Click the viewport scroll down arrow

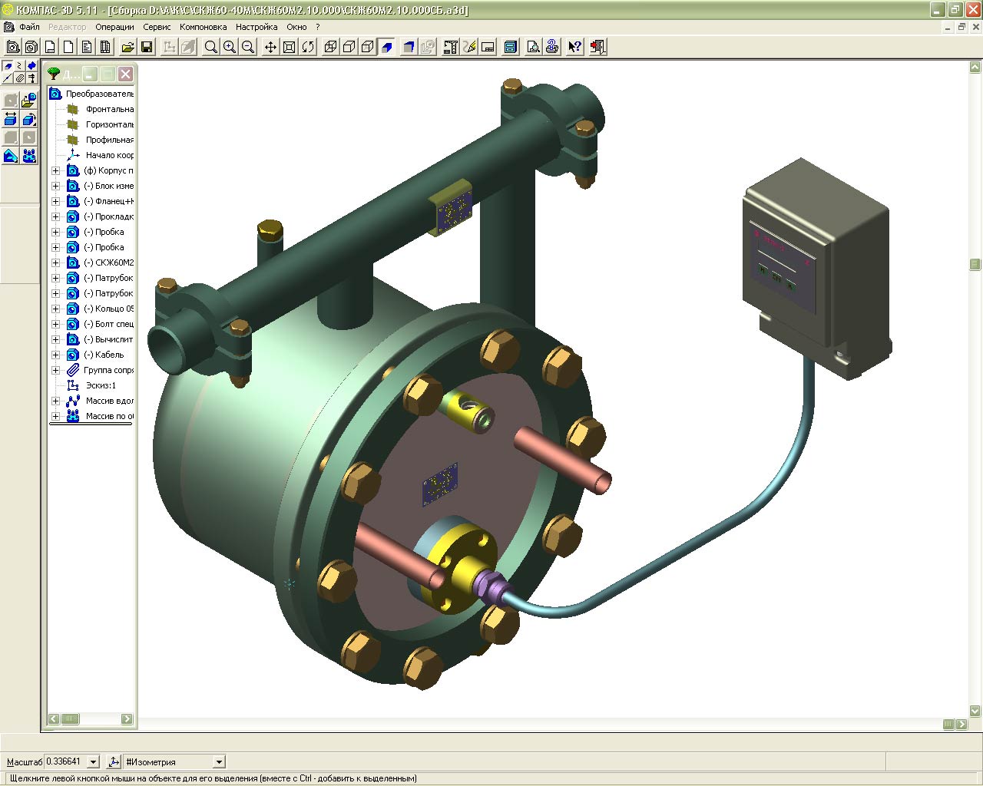pyautogui.click(x=975, y=712)
